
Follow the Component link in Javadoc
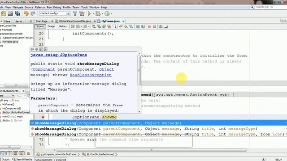click(x=44, y=69)
